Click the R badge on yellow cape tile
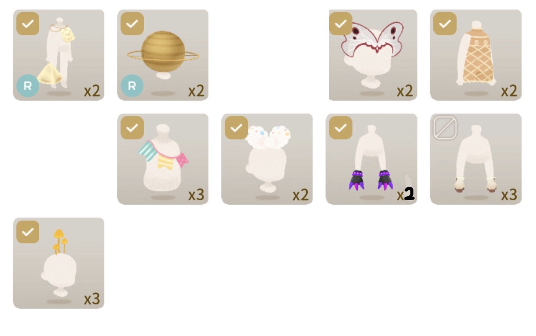Image resolution: width=536 pixels, height=336 pixels. click(28, 86)
